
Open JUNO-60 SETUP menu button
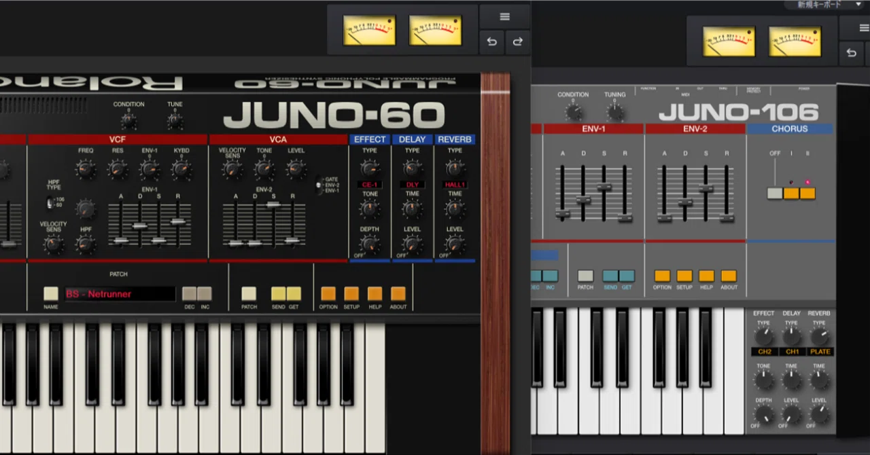coord(351,293)
